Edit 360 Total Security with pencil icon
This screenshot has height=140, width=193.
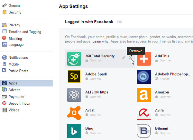coord(124,58)
